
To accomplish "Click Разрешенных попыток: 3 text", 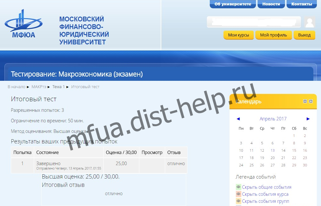I will click(37, 110).
